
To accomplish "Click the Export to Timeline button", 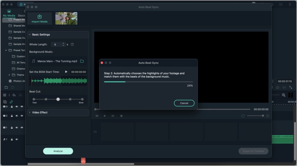I will click(x=253, y=151).
